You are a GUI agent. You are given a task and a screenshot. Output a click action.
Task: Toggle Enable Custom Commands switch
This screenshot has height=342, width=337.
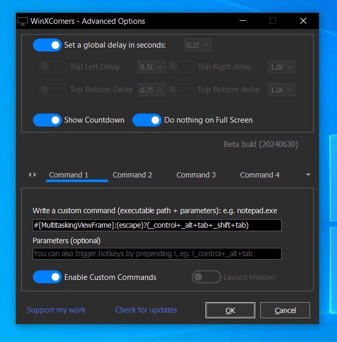(x=47, y=277)
